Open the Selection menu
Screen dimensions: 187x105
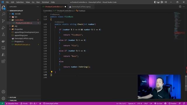pyautogui.click(x=20, y=2)
